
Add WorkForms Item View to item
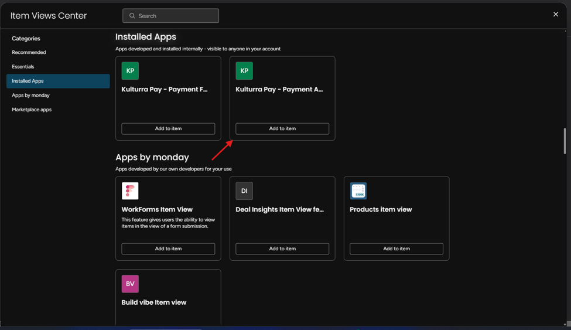(168, 249)
